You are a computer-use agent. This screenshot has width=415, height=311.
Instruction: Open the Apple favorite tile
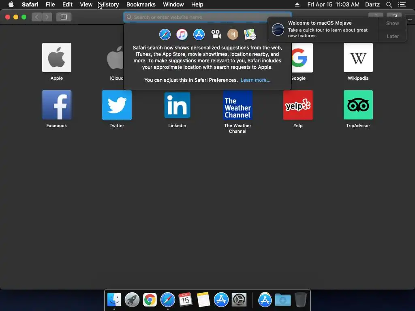[57, 58]
